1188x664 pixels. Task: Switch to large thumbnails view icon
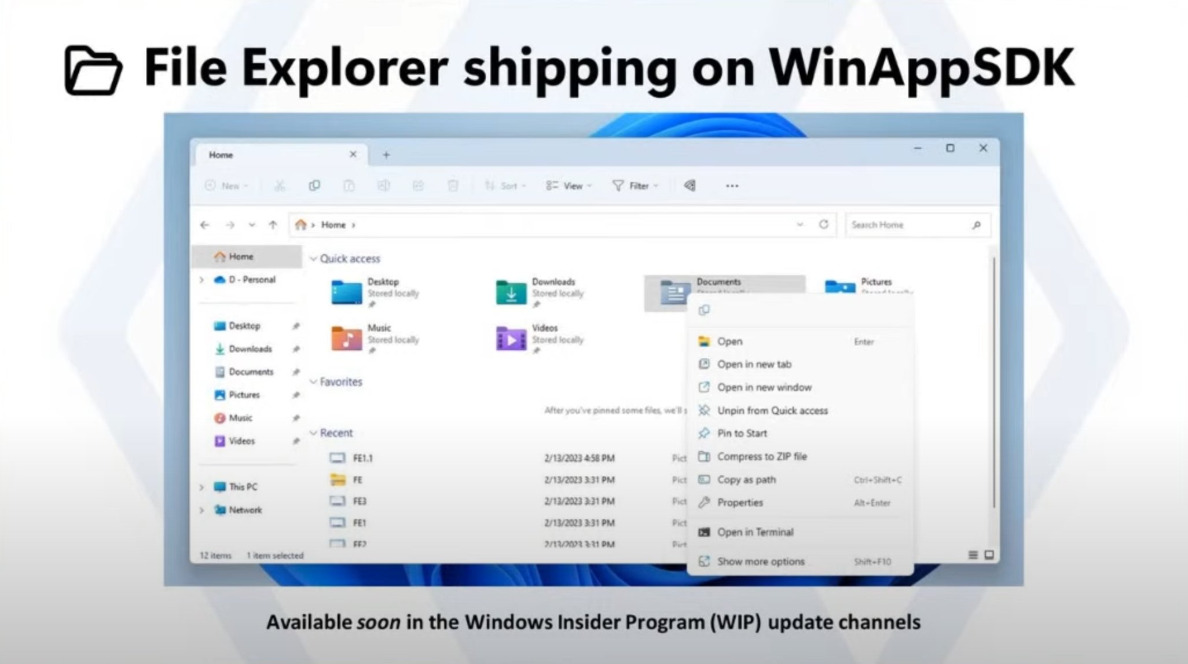(989, 555)
